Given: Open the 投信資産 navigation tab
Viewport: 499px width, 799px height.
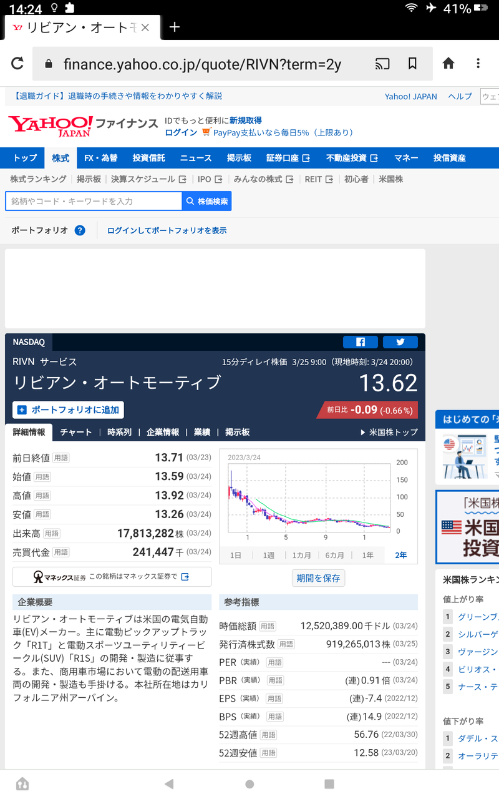Looking at the screenshot, I should click(450, 158).
